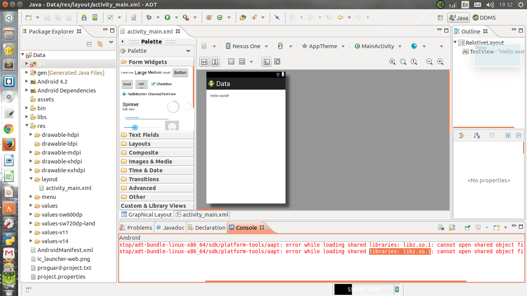Zoom in the layout canvas

(x=440, y=62)
